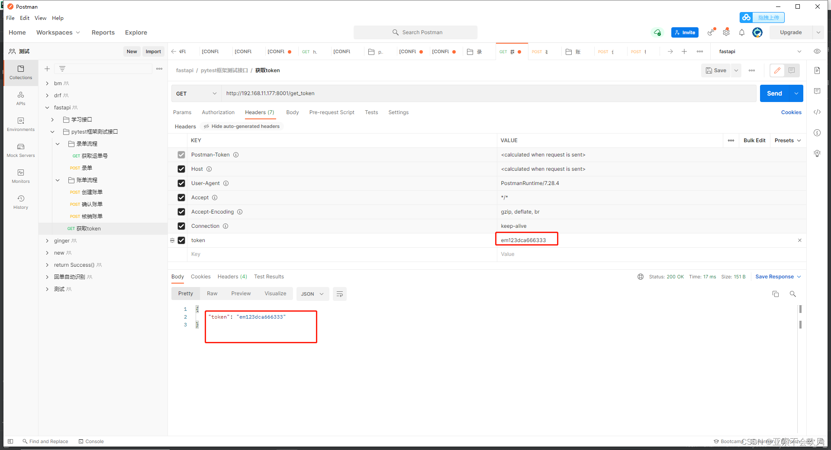Open the GET method dropdown
Screen dimensions: 831x450
[x=196, y=93]
